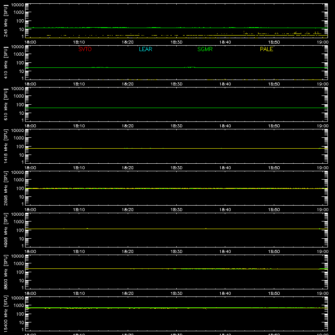Viewport: 335px width, 335px height.
Task: Click 18:10 tick label below 410 MHz panel
Action: coord(79,84)
